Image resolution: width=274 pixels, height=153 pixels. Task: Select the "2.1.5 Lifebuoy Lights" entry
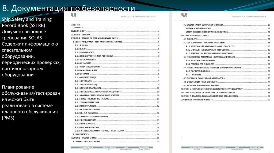tap(117, 60)
